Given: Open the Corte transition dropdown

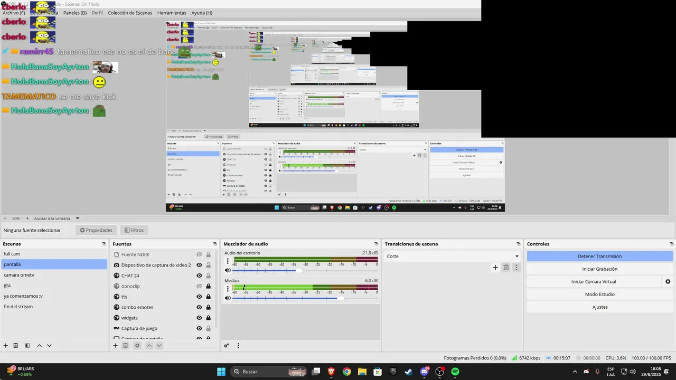Looking at the screenshot, I should pos(453,256).
